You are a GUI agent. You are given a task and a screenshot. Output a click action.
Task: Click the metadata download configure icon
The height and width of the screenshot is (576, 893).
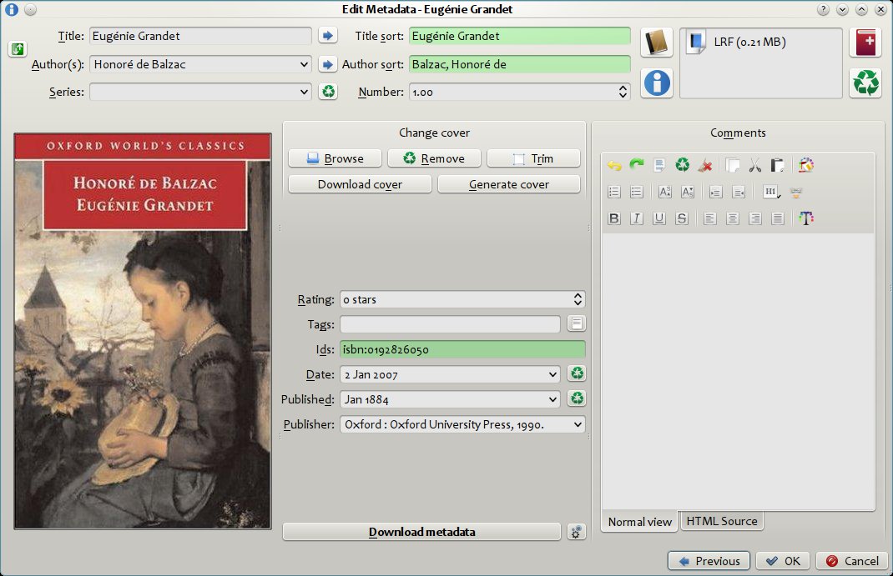575,532
